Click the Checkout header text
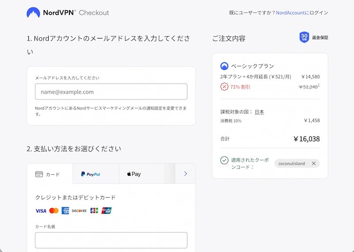Image resolution: width=354 pixels, height=252 pixels. pyautogui.click(x=94, y=13)
